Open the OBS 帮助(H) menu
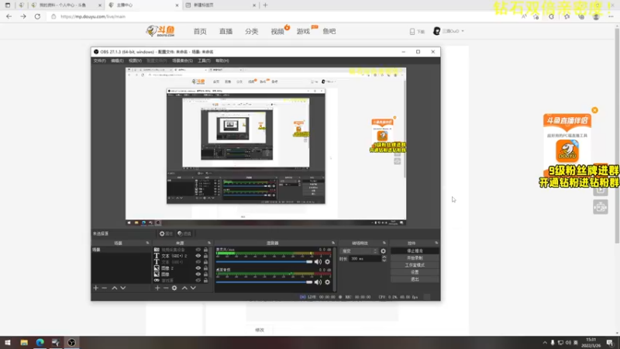This screenshot has width=620, height=349. coord(222,61)
